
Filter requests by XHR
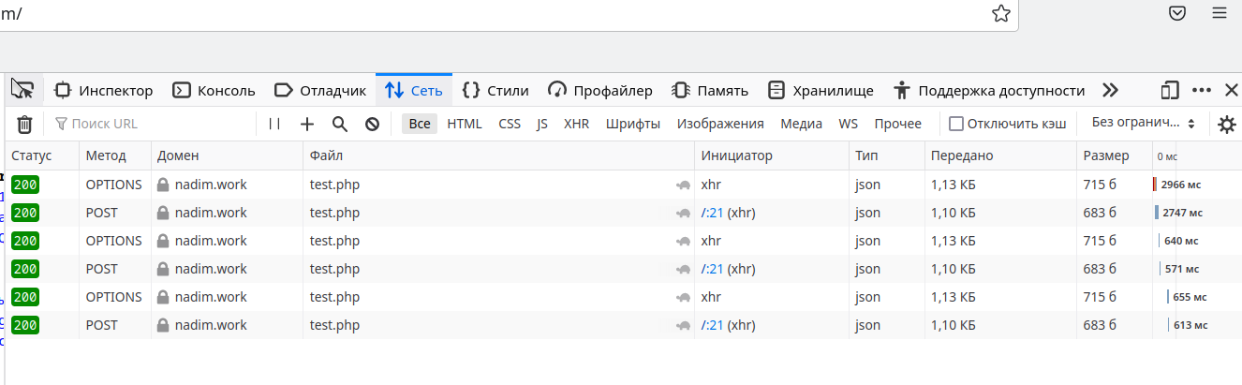pyautogui.click(x=577, y=124)
